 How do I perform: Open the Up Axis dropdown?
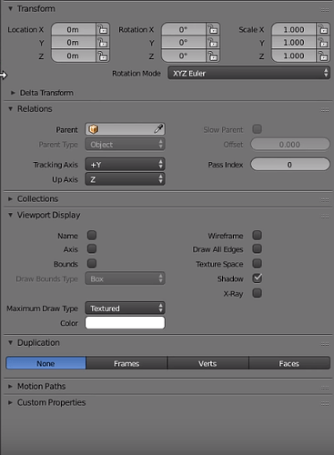point(125,179)
